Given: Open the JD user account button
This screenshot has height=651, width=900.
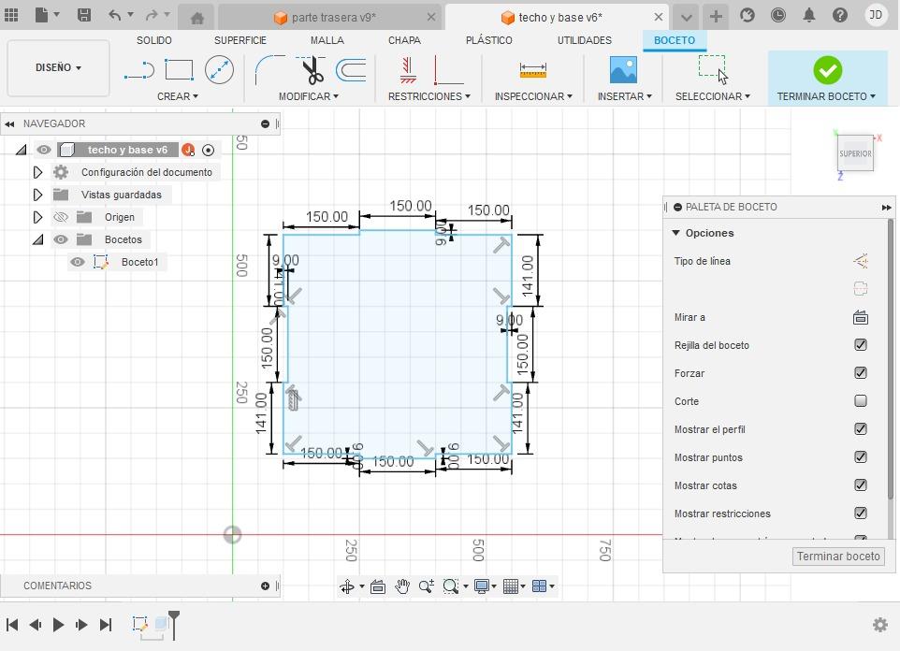Looking at the screenshot, I should click(x=876, y=15).
